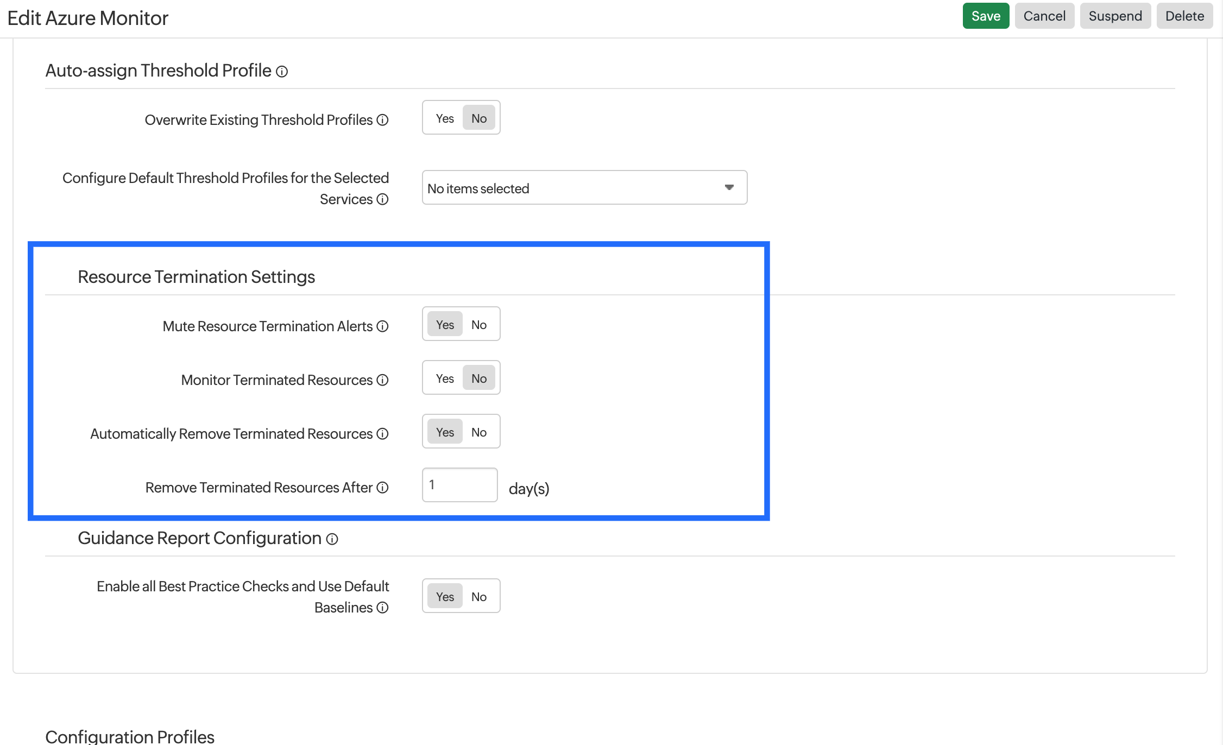
Task: Select No for Enable all Best Practice Checks
Action: coord(478,597)
